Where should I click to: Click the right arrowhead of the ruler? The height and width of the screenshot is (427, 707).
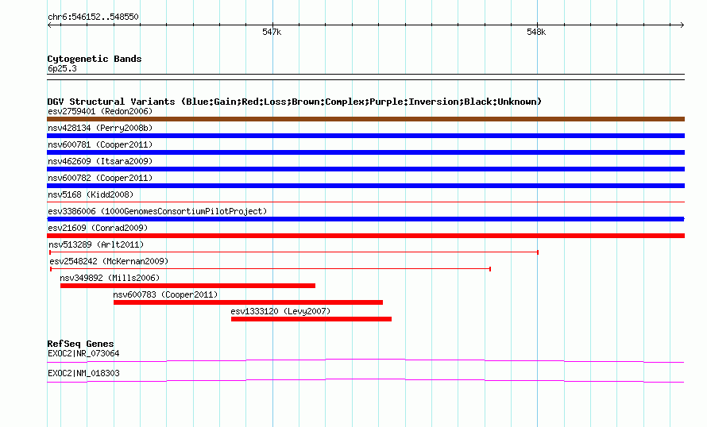pyautogui.click(x=682, y=25)
